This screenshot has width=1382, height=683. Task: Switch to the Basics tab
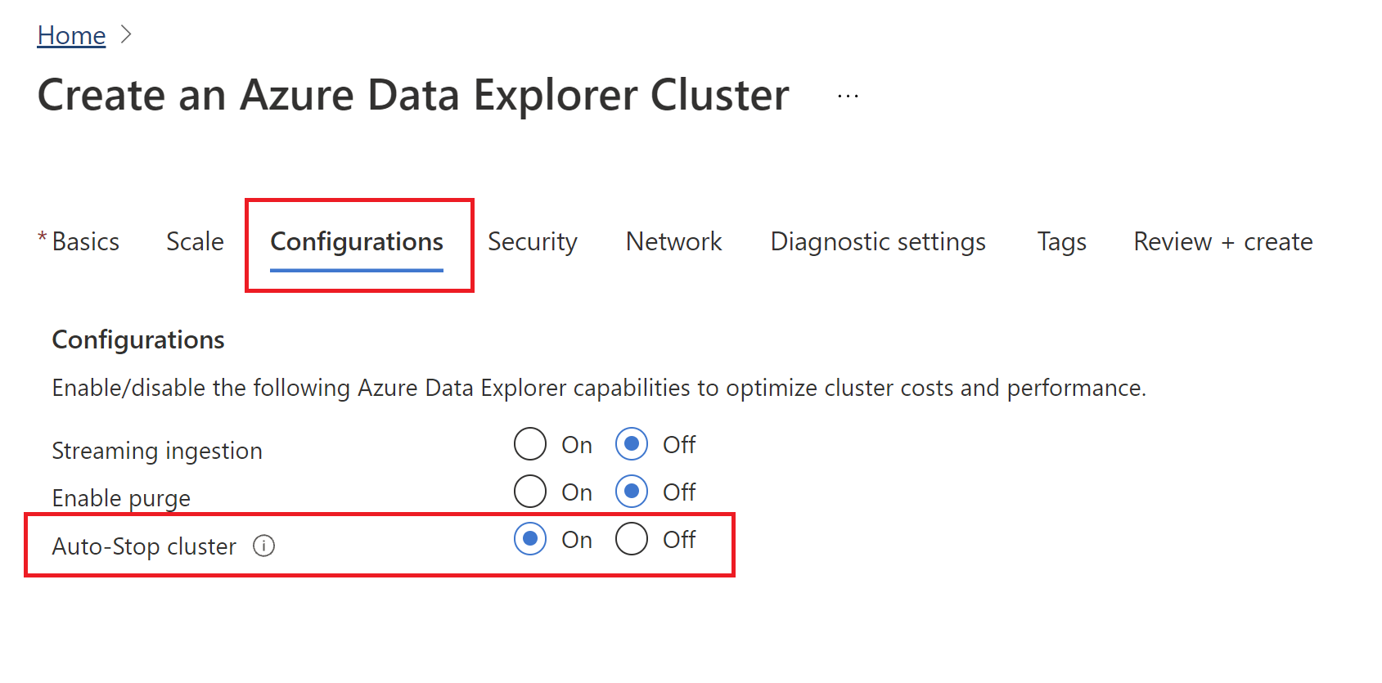point(85,241)
